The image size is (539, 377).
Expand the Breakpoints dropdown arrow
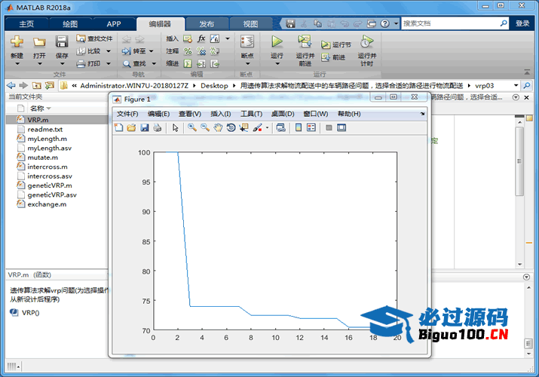[x=247, y=63]
